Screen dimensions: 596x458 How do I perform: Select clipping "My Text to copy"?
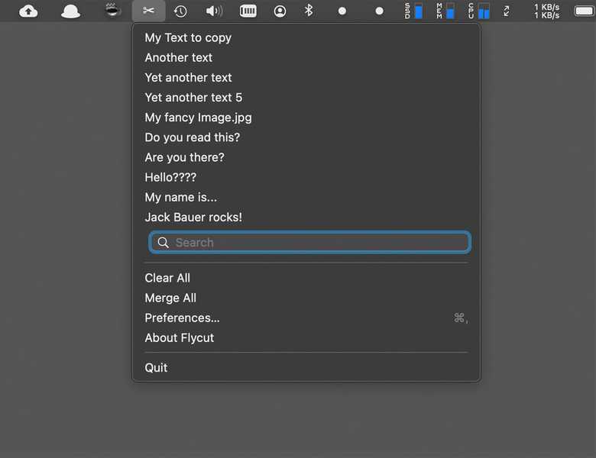tap(188, 37)
